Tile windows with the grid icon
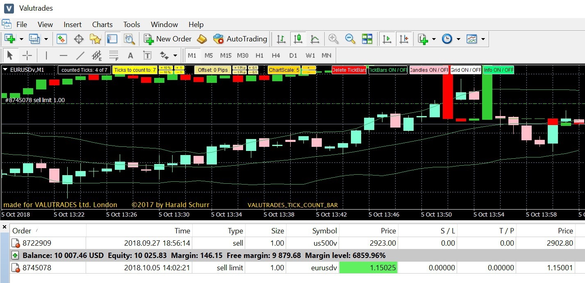Image resolution: width=585 pixels, height=283 pixels. tap(367, 39)
